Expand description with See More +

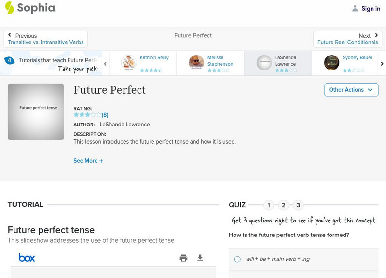coord(88,161)
